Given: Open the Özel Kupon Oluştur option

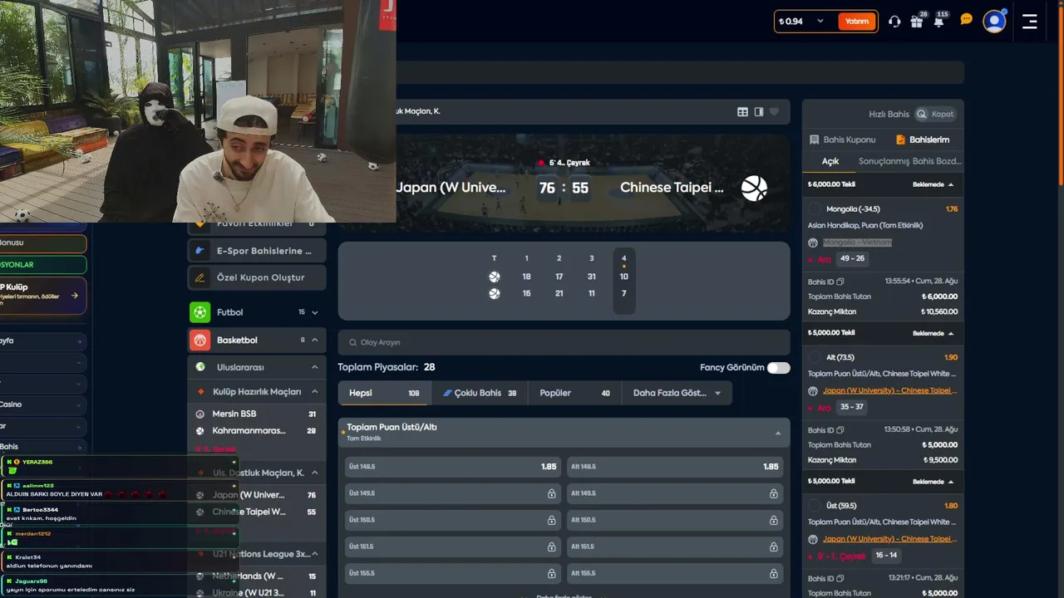Looking at the screenshot, I should pos(257,277).
